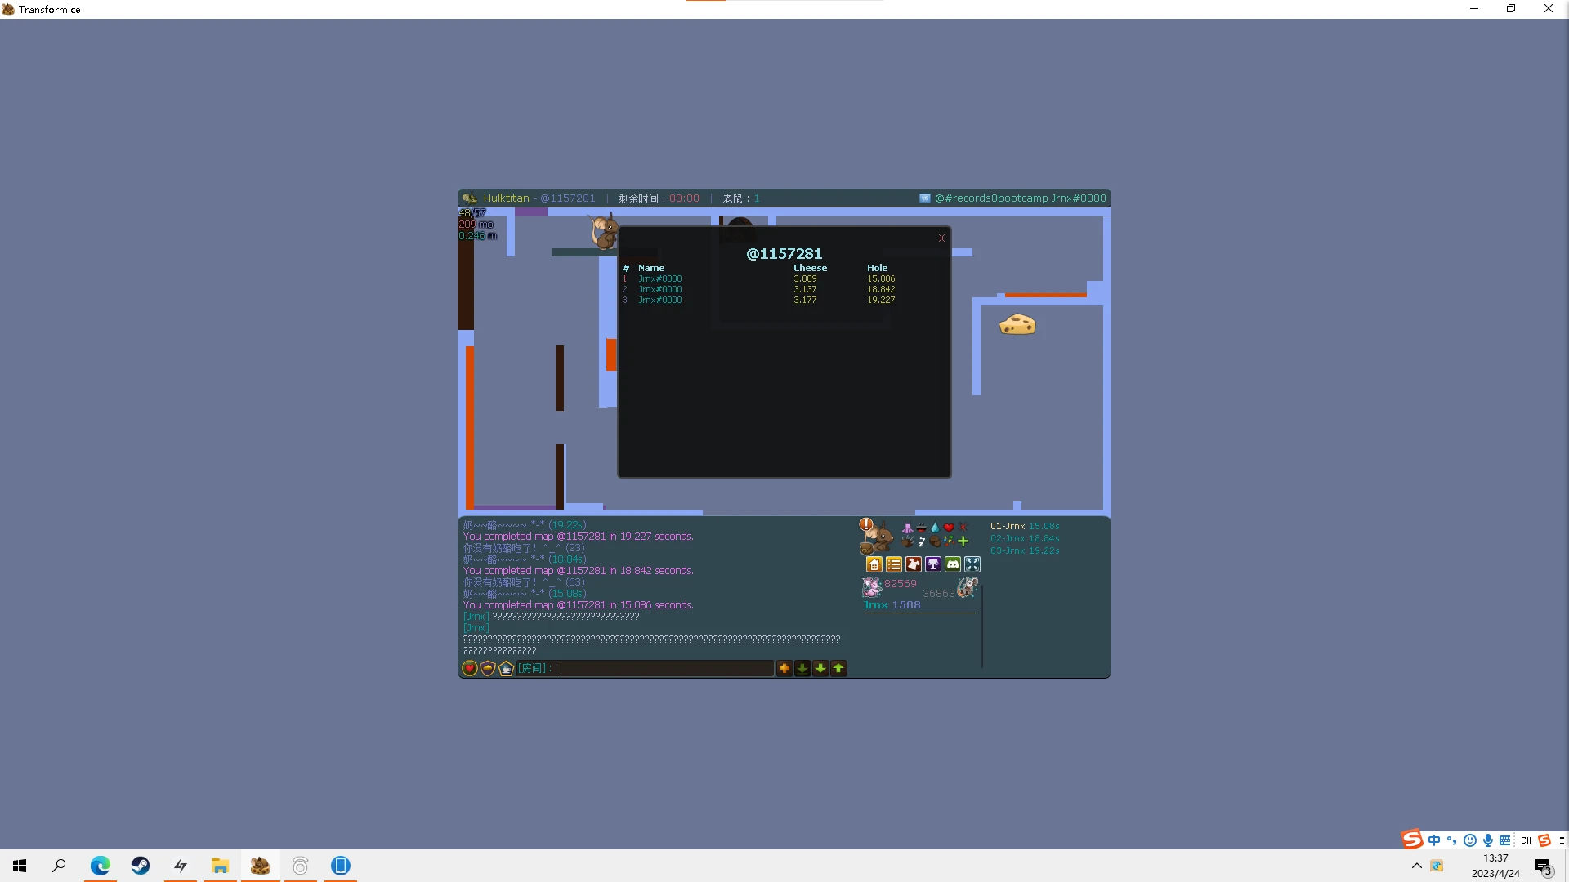Image resolution: width=1569 pixels, height=882 pixels.
Task: Show hidden system tray icons
Action: 1417,866
